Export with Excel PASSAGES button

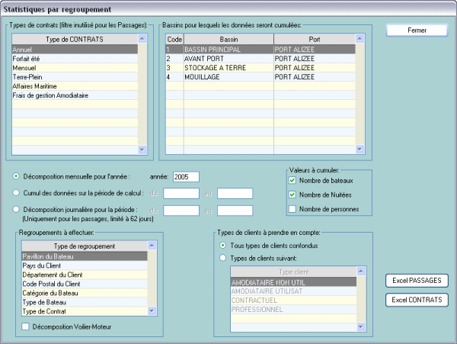[417, 281]
